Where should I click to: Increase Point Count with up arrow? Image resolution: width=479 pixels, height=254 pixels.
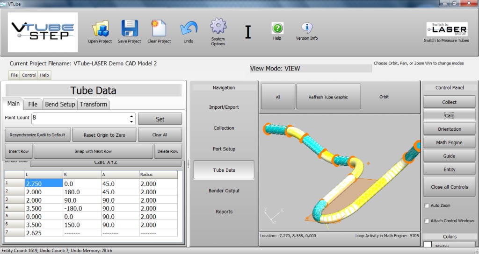(x=131, y=116)
